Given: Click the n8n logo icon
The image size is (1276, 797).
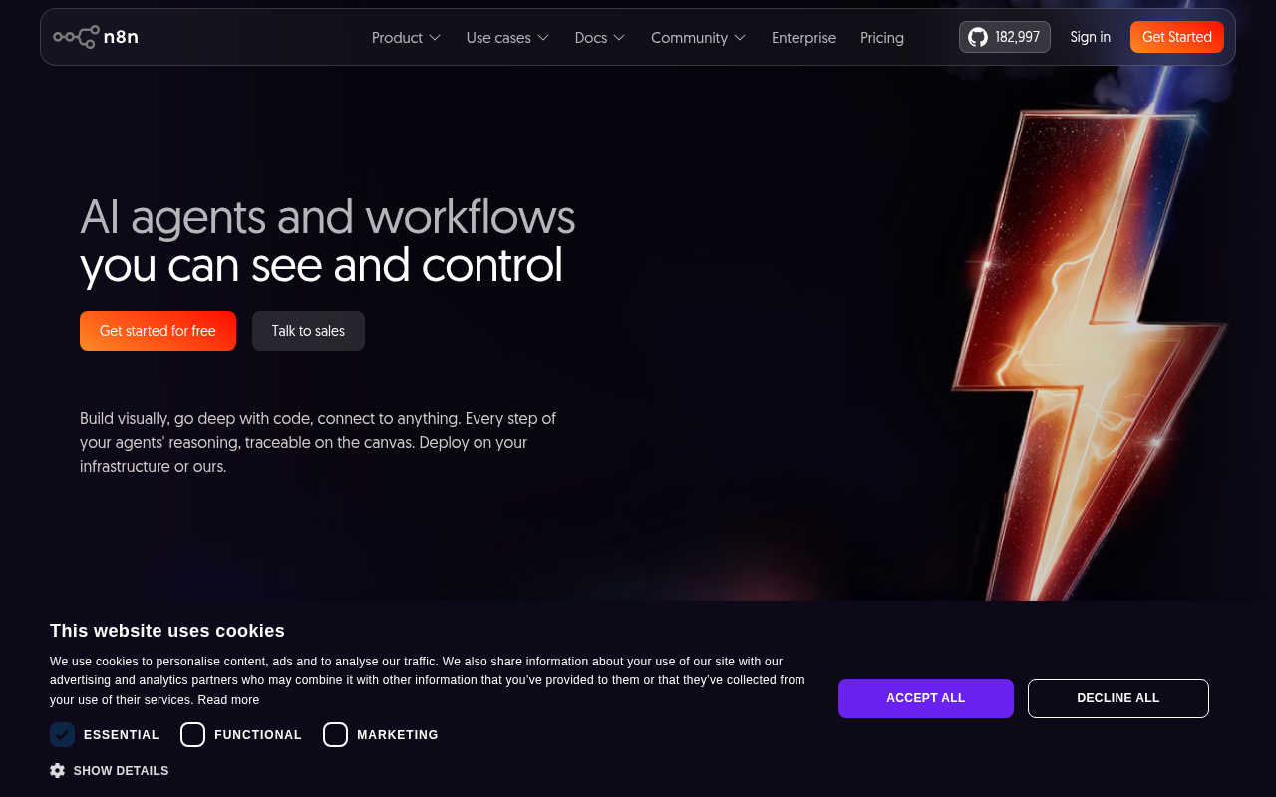Looking at the screenshot, I should coord(75,36).
